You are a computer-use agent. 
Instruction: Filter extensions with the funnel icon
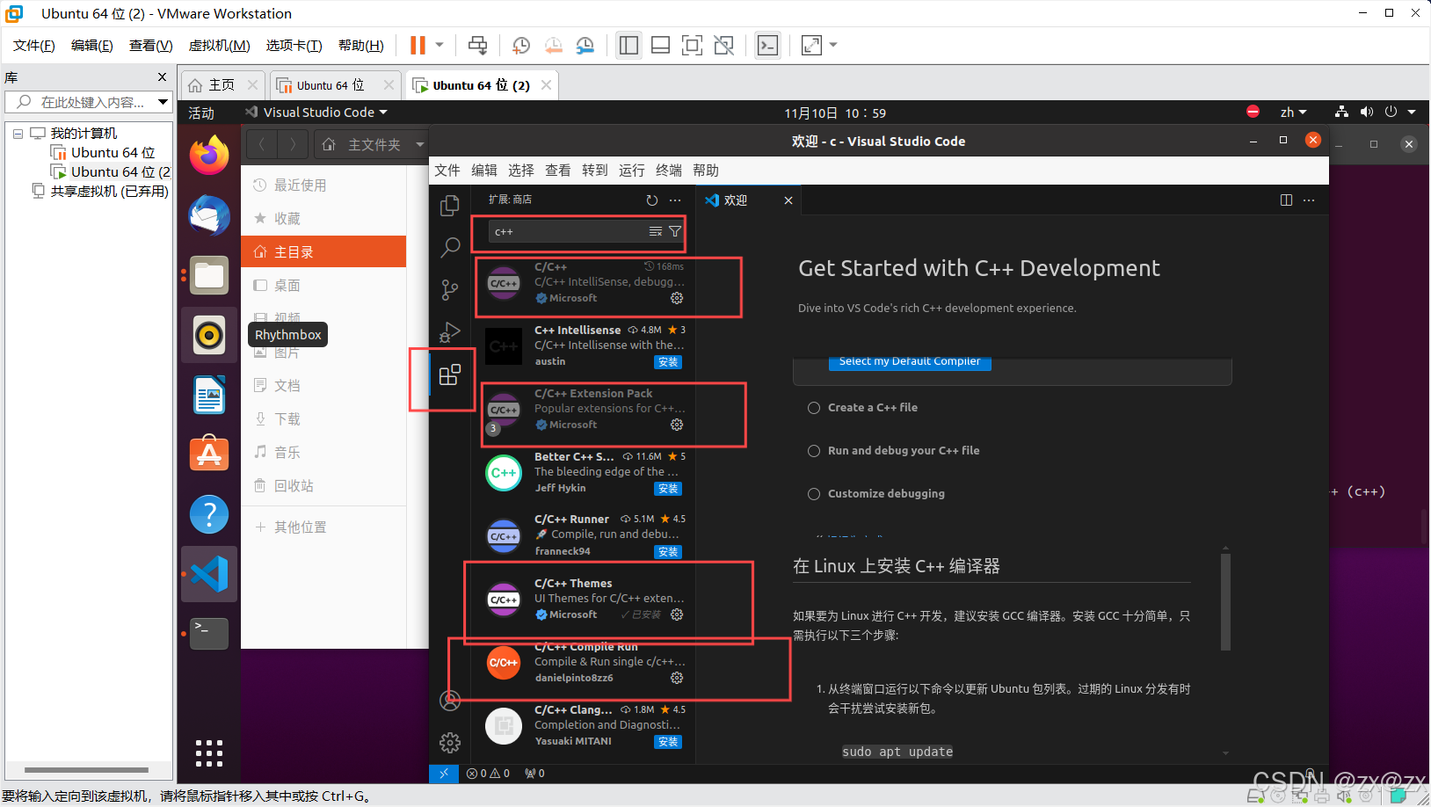[x=675, y=232]
